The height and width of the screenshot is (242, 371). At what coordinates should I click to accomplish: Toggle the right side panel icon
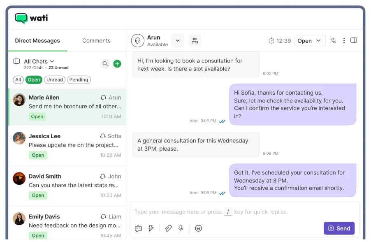tap(353, 41)
